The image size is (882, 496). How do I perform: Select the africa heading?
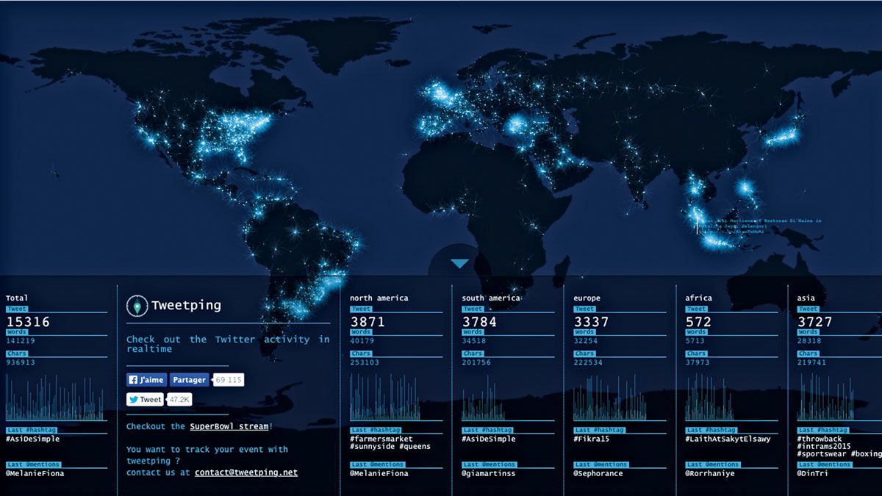click(x=698, y=298)
